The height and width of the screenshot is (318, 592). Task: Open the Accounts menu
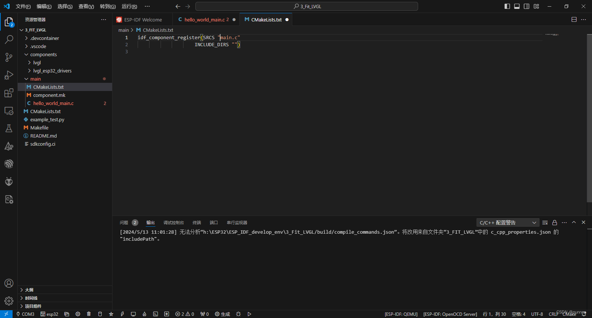pyautogui.click(x=9, y=283)
